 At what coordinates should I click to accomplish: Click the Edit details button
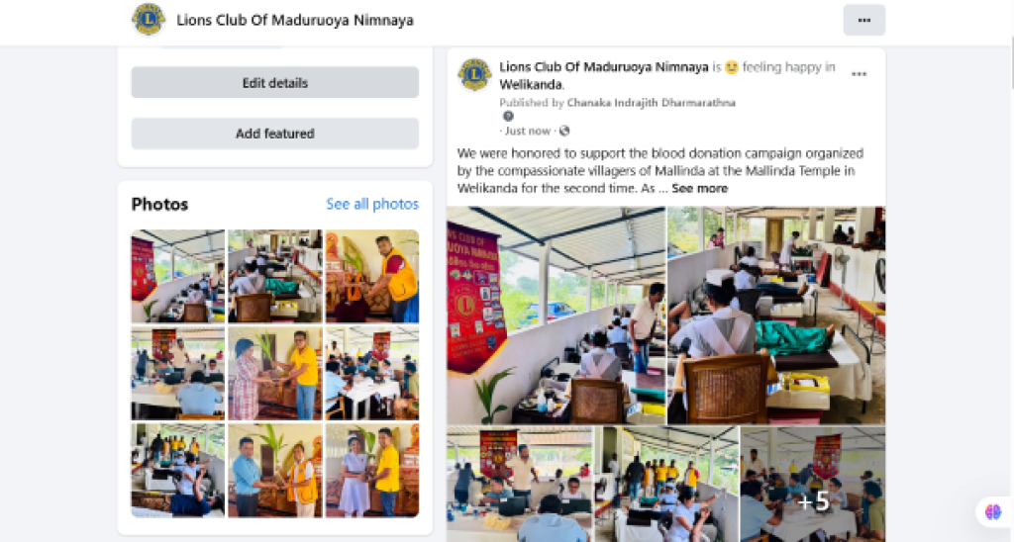[275, 83]
